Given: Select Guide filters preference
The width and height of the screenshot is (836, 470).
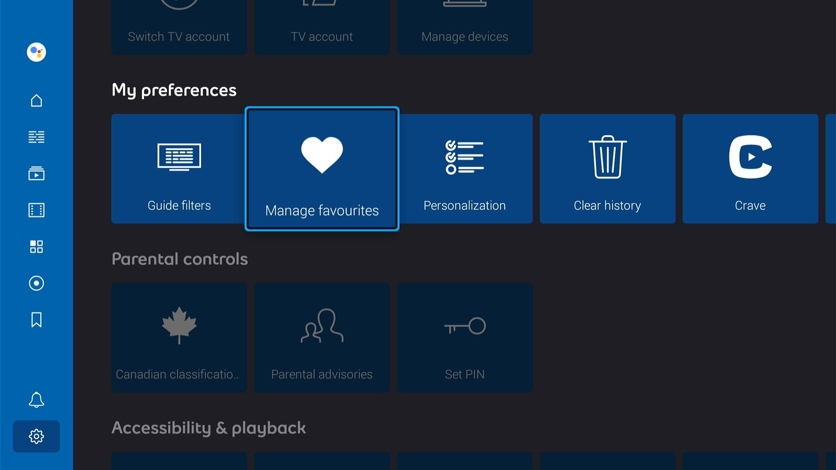Looking at the screenshot, I should pyautogui.click(x=179, y=169).
